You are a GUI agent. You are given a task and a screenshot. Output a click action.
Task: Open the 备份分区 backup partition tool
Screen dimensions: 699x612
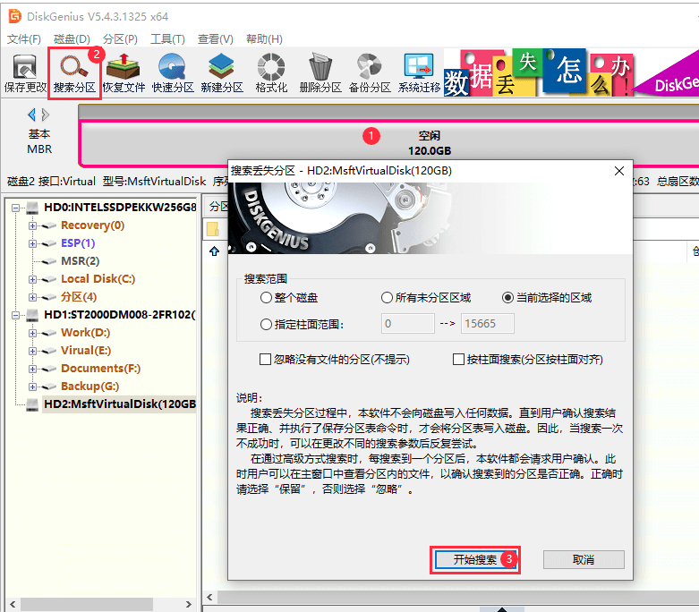pyautogui.click(x=370, y=73)
